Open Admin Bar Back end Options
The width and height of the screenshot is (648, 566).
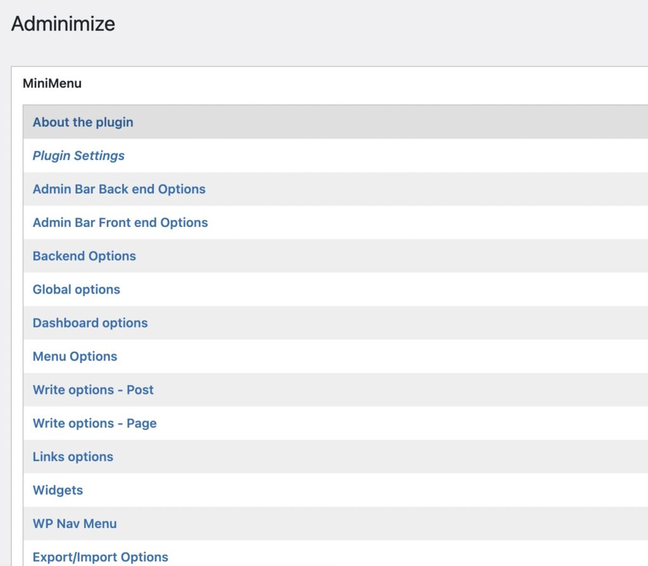[x=119, y=189]
